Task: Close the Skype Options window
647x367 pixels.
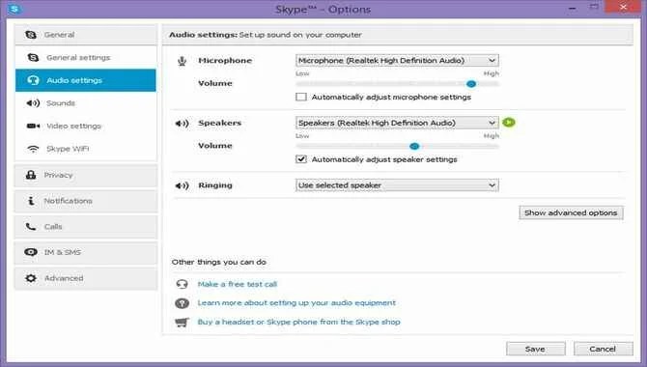Action: pyautogui.click(x=623, y=7)
